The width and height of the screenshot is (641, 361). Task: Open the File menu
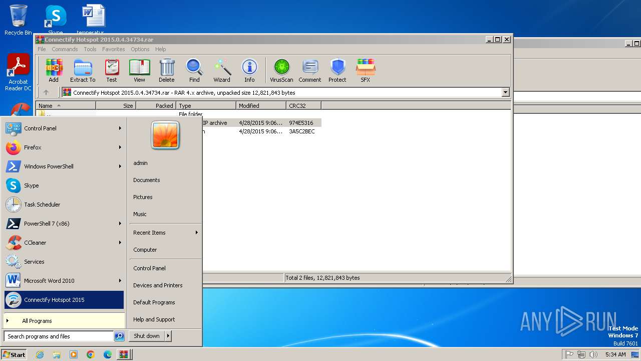point(42,49)
